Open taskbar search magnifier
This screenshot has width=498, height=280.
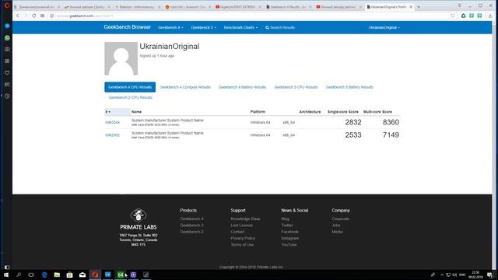click(x=19, y=275)
